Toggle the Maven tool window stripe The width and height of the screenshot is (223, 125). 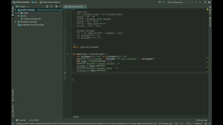point(210,10)
